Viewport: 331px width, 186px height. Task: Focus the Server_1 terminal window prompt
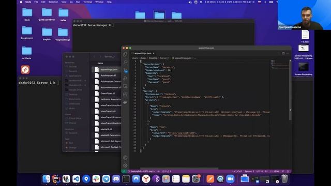39,83
